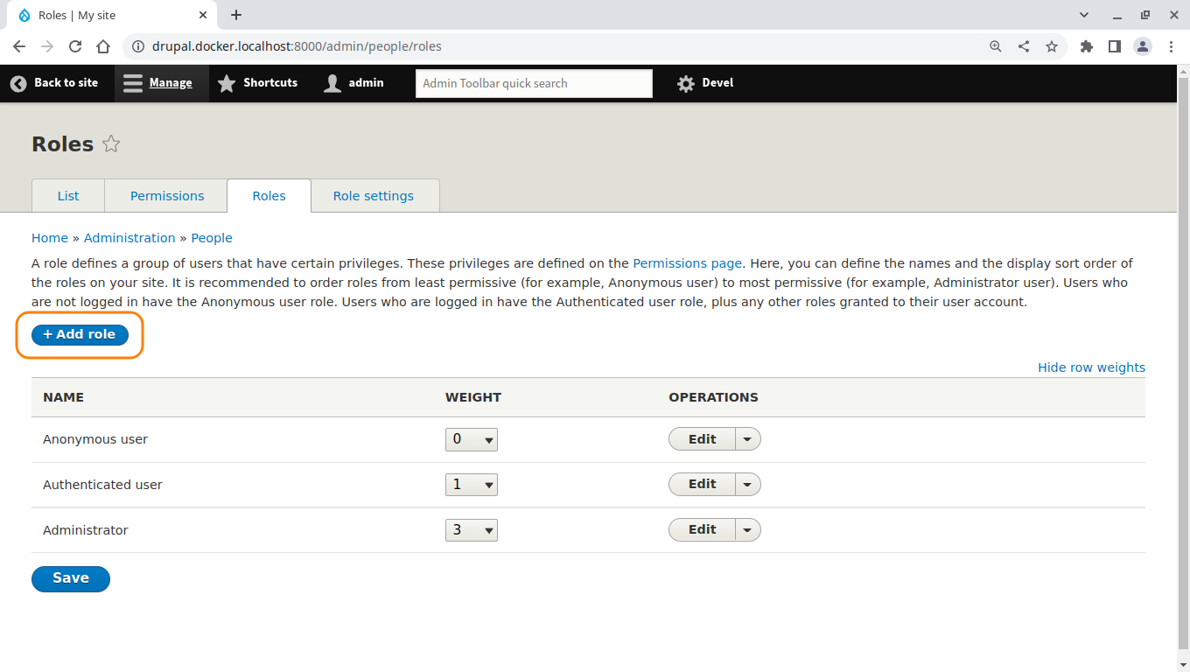The image size is (1190, 672).
Task: Expand Authenticated user operations arrow
Action: pyautogui.click(x=748, y=485)
